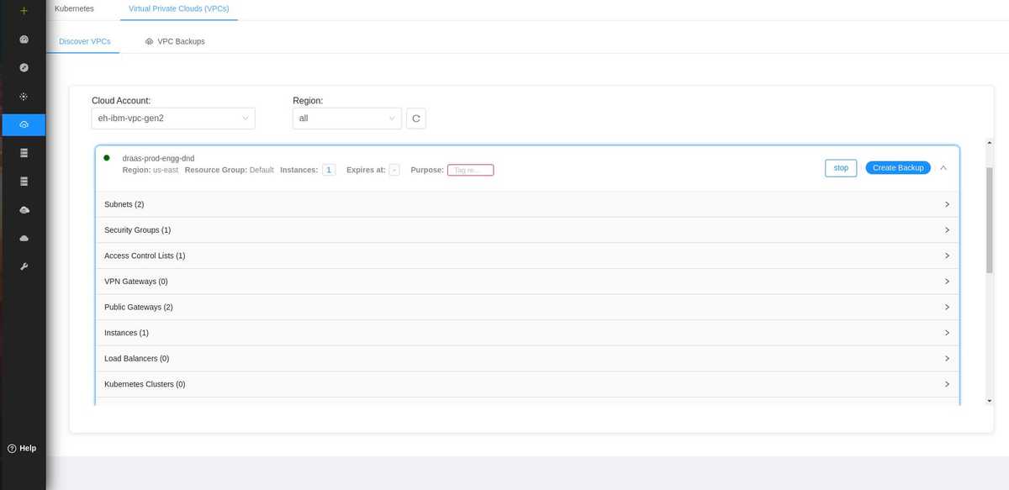This screenshot has height=490, width=1009.
Task: Click the Create Backup button
Action: pyautogui.click(x=898, y=167)
